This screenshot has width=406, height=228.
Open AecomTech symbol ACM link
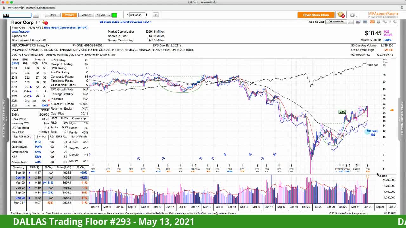tap(38, 162)
